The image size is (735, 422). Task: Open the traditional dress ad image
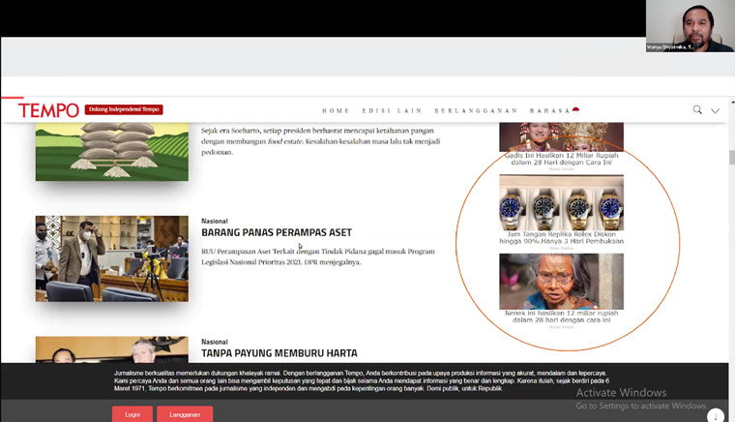pyautogui.click(x=562, y=136)
